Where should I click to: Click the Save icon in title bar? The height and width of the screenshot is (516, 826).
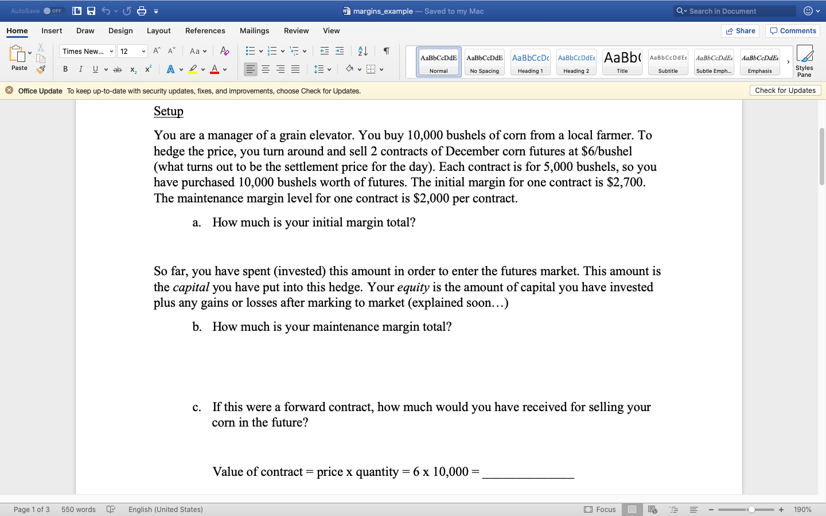[91, 11]
